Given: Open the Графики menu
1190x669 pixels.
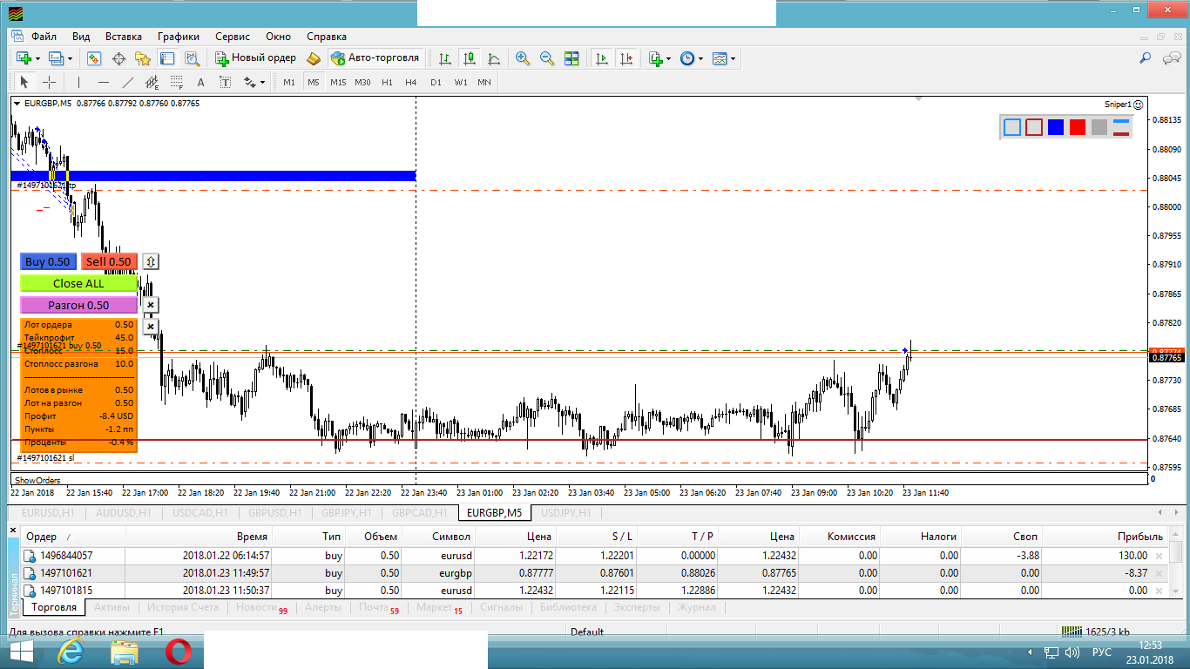Looking at the screenshot, I should (x=179, y=37).
